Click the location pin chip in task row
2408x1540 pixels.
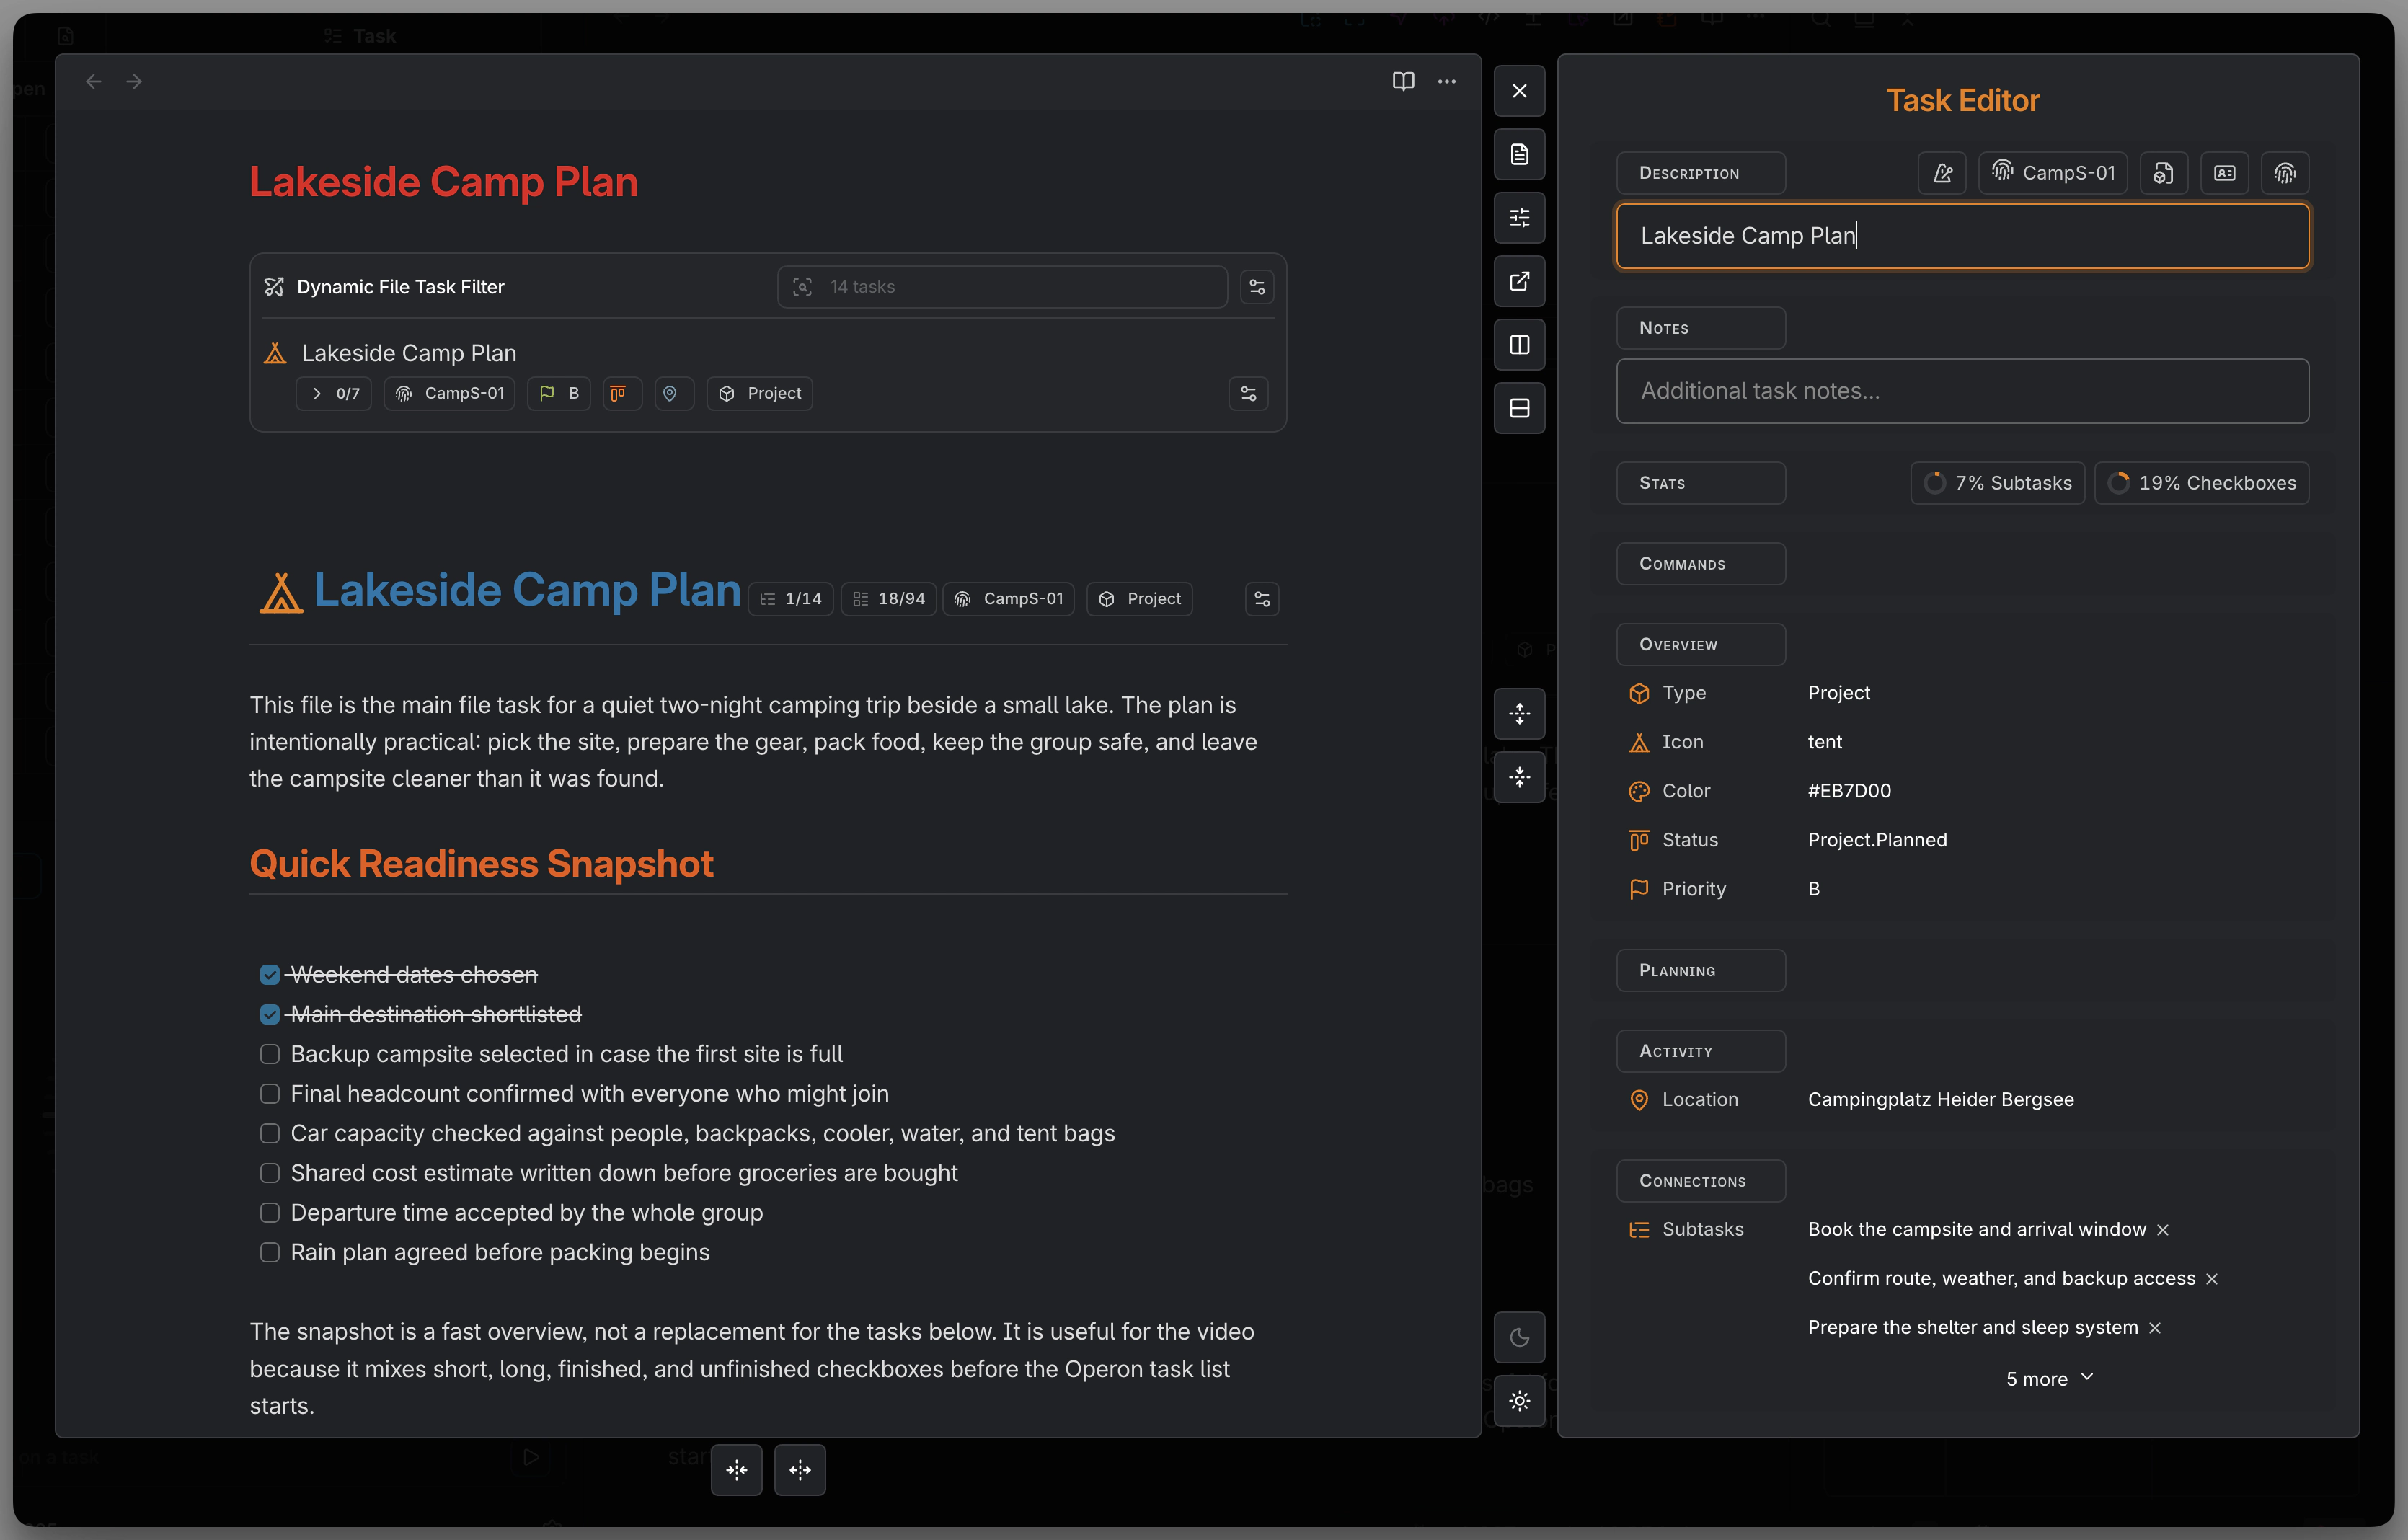point(674,393)
